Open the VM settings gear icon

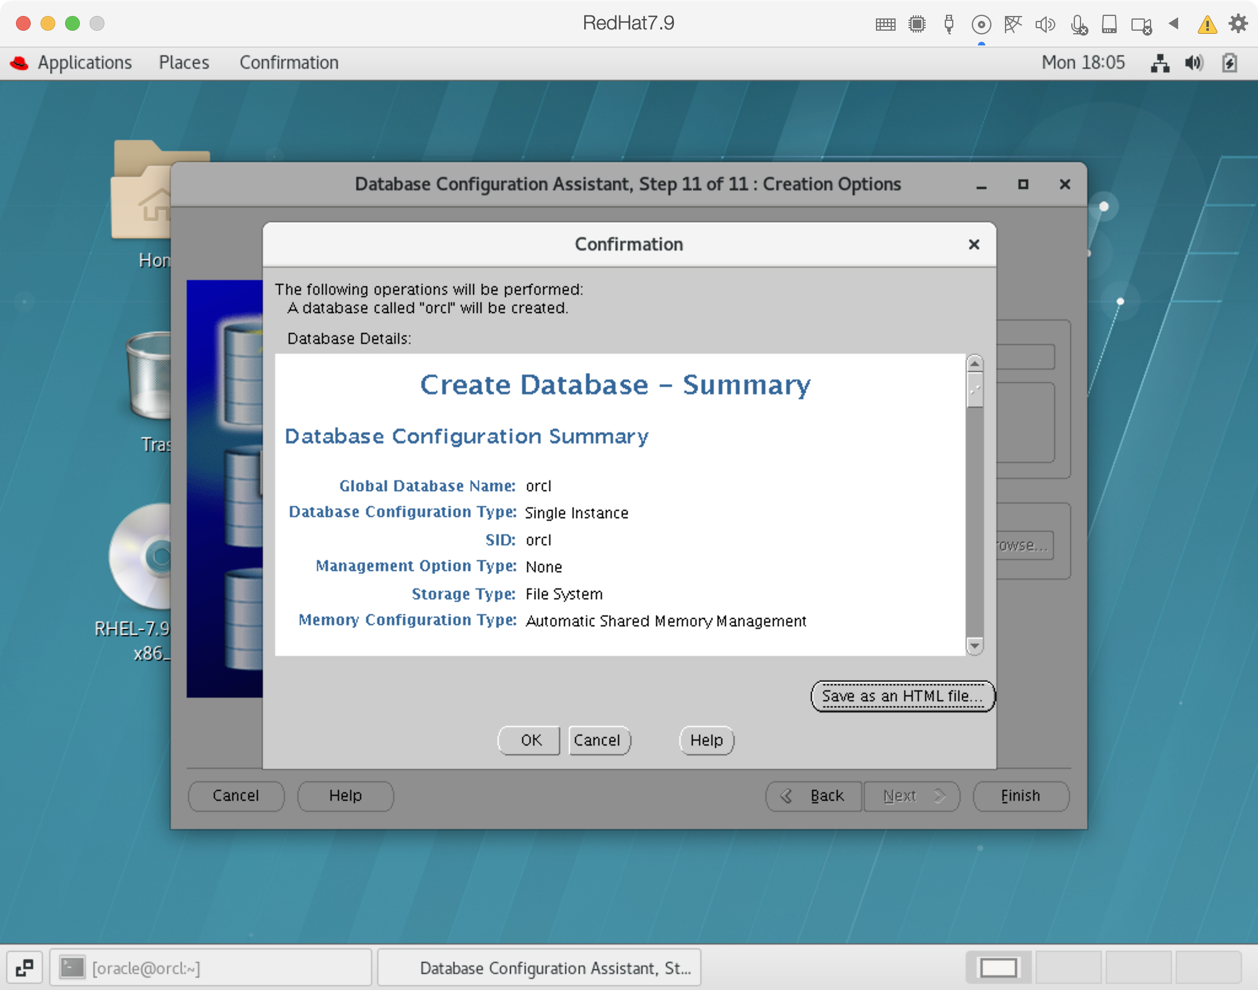(x=1238, y=24)
